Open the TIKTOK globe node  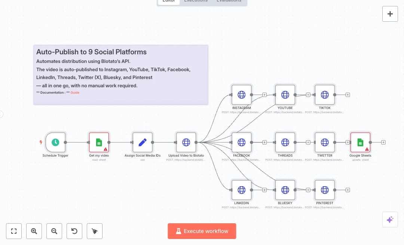coord(325,95)
